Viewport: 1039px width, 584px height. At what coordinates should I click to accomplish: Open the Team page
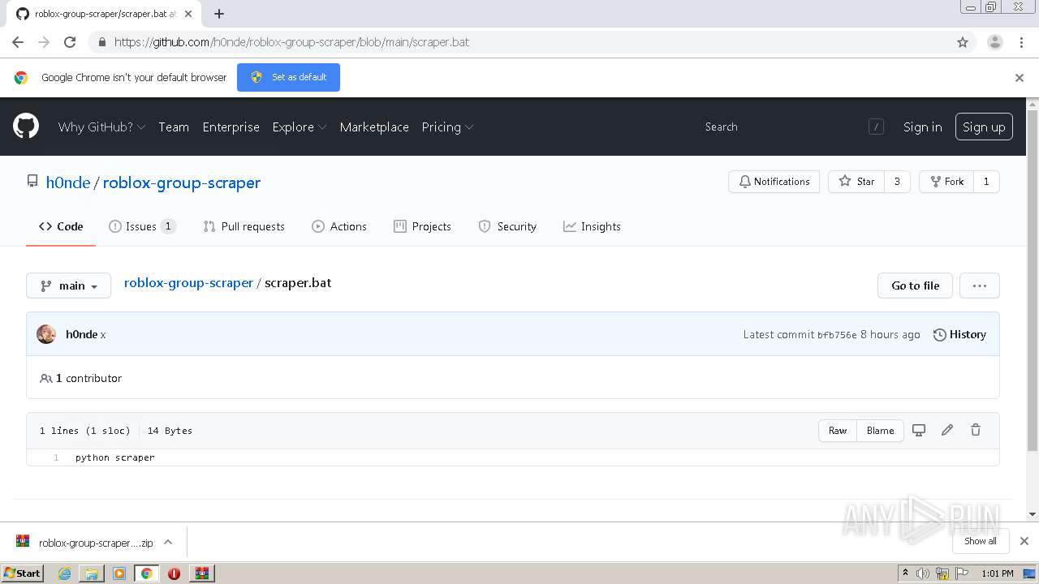[x=174, y=127]
